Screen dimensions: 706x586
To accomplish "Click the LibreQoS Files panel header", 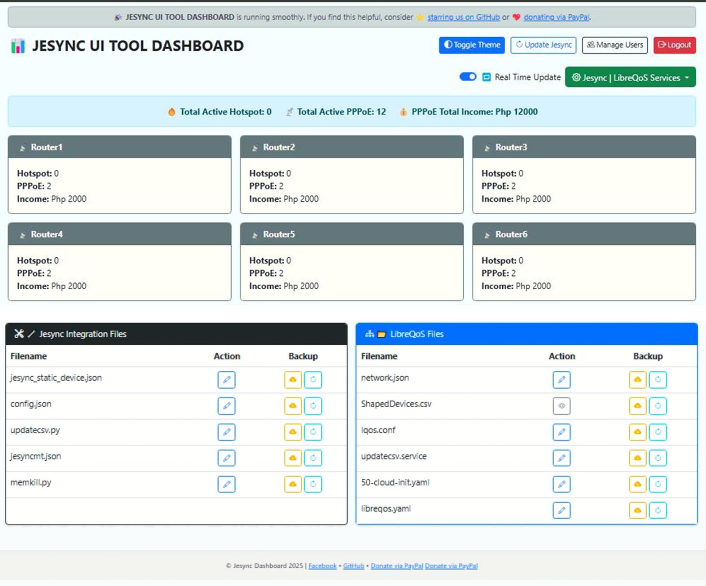I will (527, 334).
